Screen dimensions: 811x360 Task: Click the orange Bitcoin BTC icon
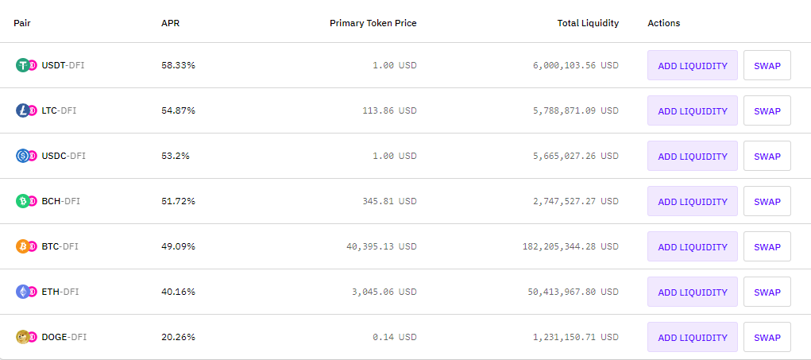tap(23, 246)
